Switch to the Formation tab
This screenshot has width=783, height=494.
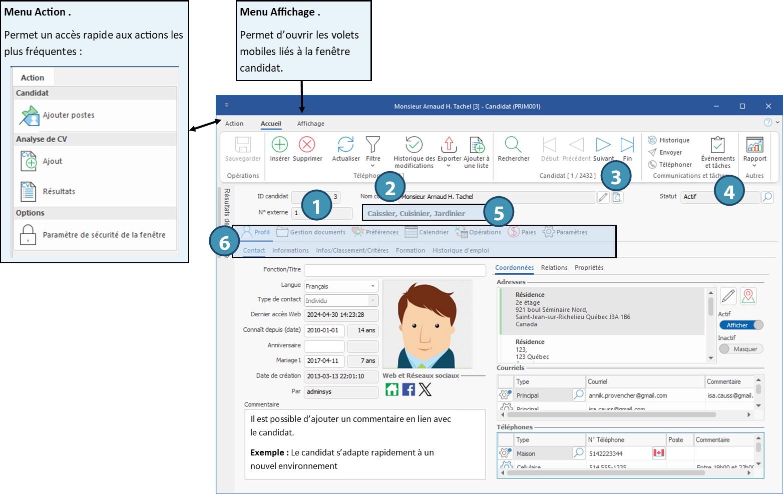point(410,250)
